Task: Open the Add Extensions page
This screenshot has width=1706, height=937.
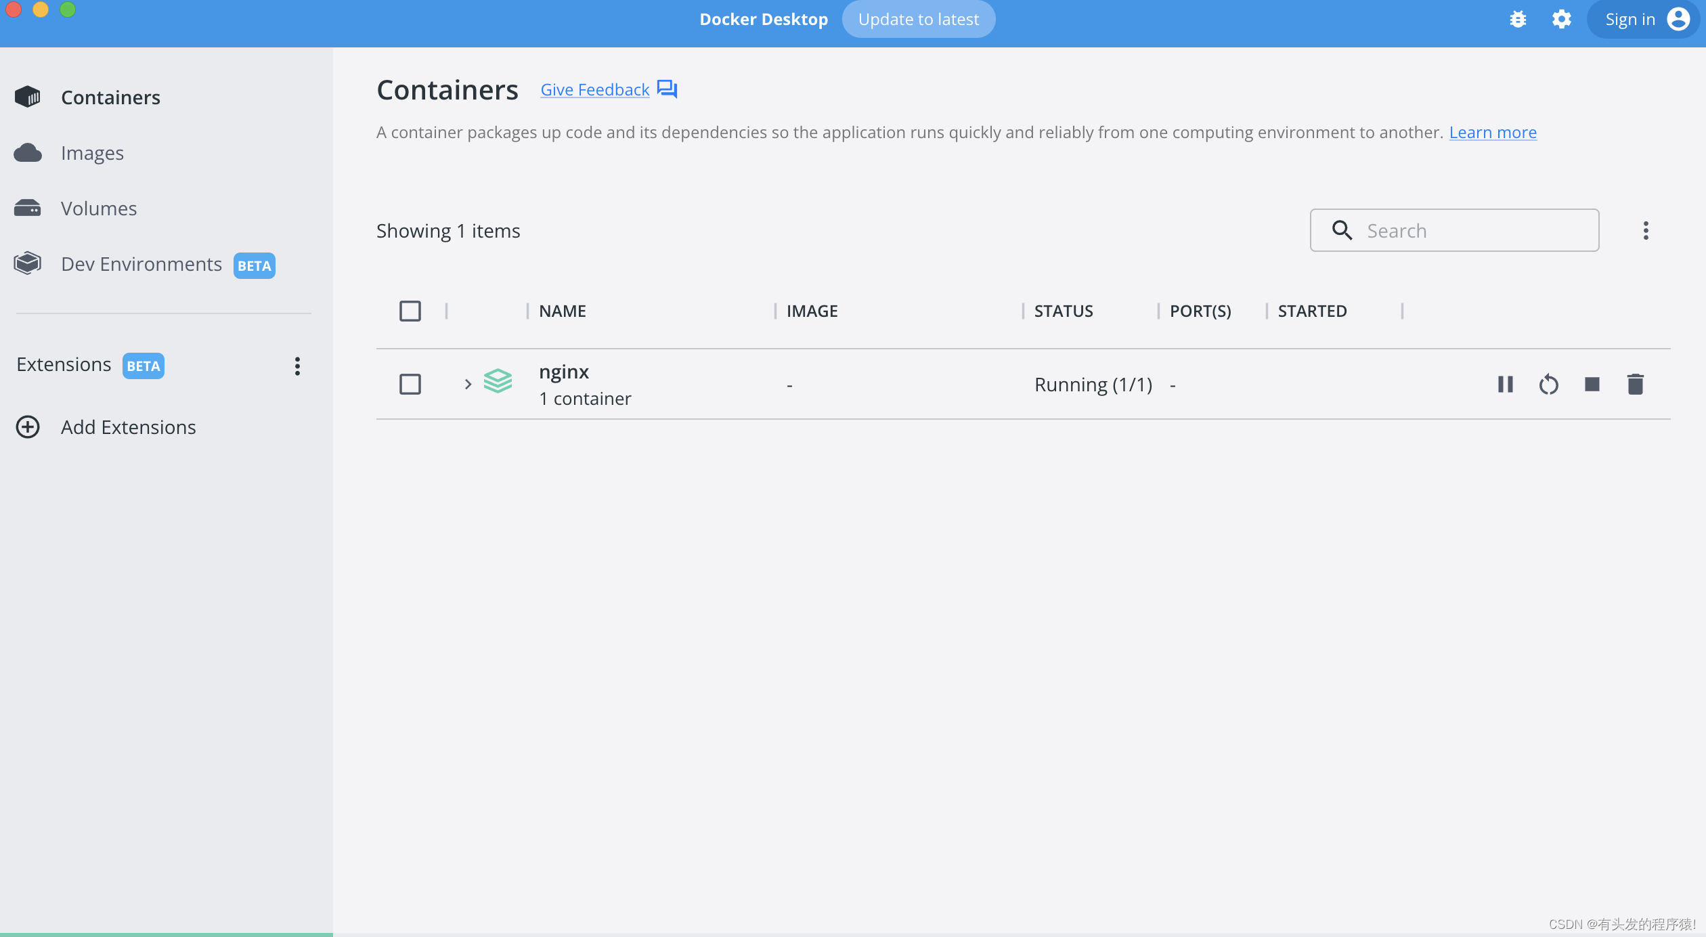Action: tap(129, 427)
